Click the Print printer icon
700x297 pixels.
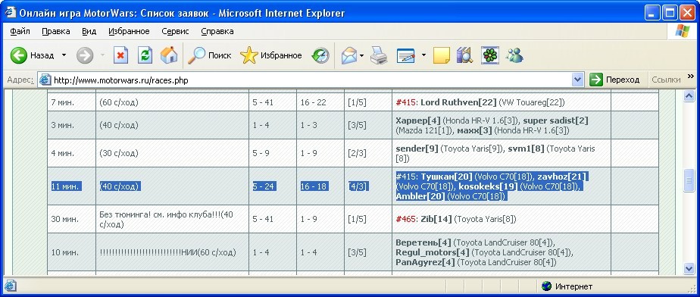379,55
